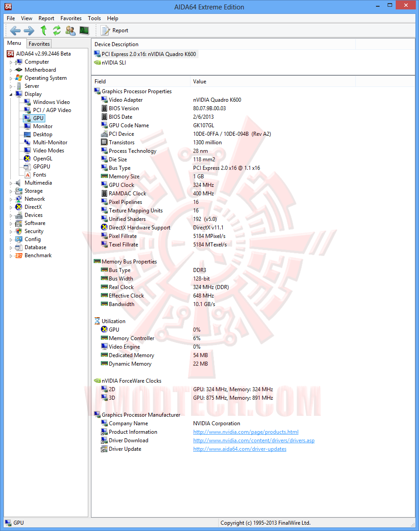
Task: Click the Report toolbar button
Action: click(115, 30)
